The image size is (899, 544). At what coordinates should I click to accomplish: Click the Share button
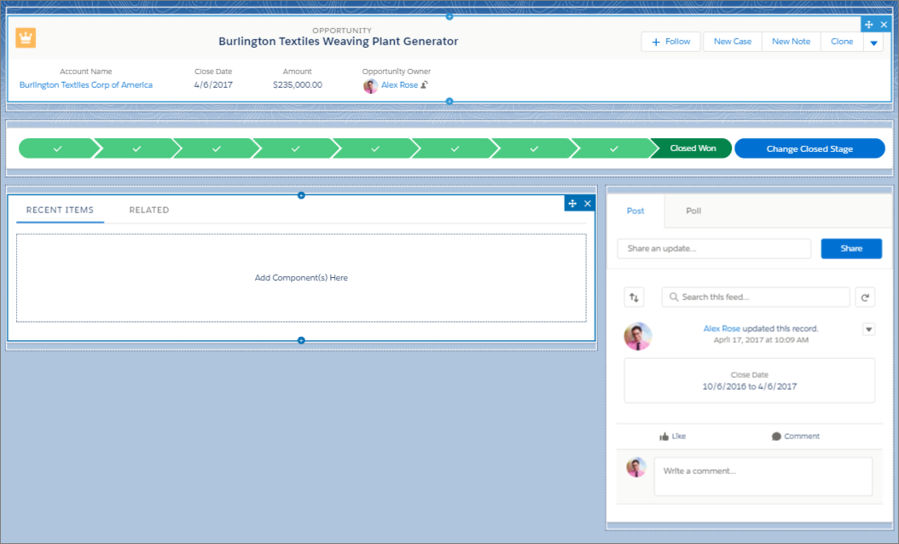(851, 249)
